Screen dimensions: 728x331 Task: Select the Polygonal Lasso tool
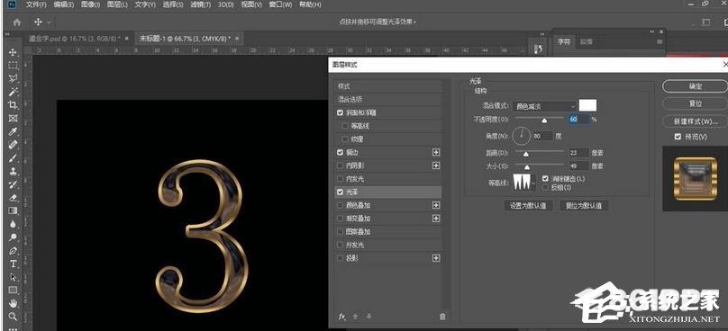pyautogui.click(x=13, y=78)
